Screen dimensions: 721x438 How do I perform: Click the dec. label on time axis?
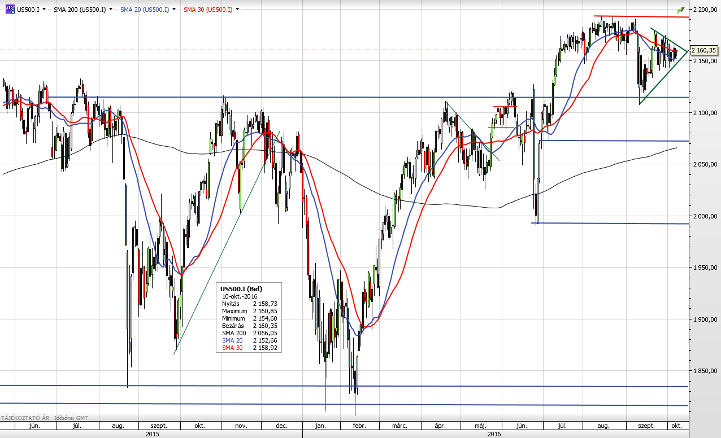(x=281, y=426)
